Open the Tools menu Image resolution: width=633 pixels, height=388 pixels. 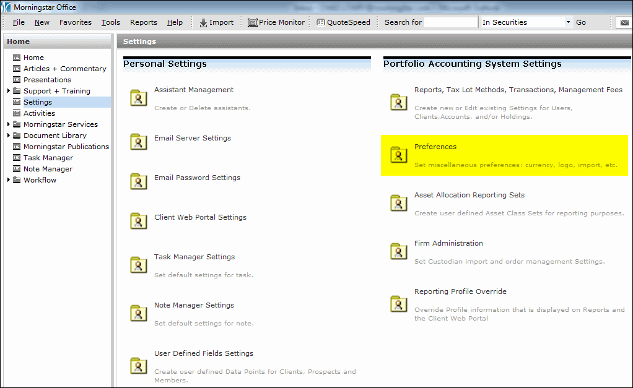point(111,22)
